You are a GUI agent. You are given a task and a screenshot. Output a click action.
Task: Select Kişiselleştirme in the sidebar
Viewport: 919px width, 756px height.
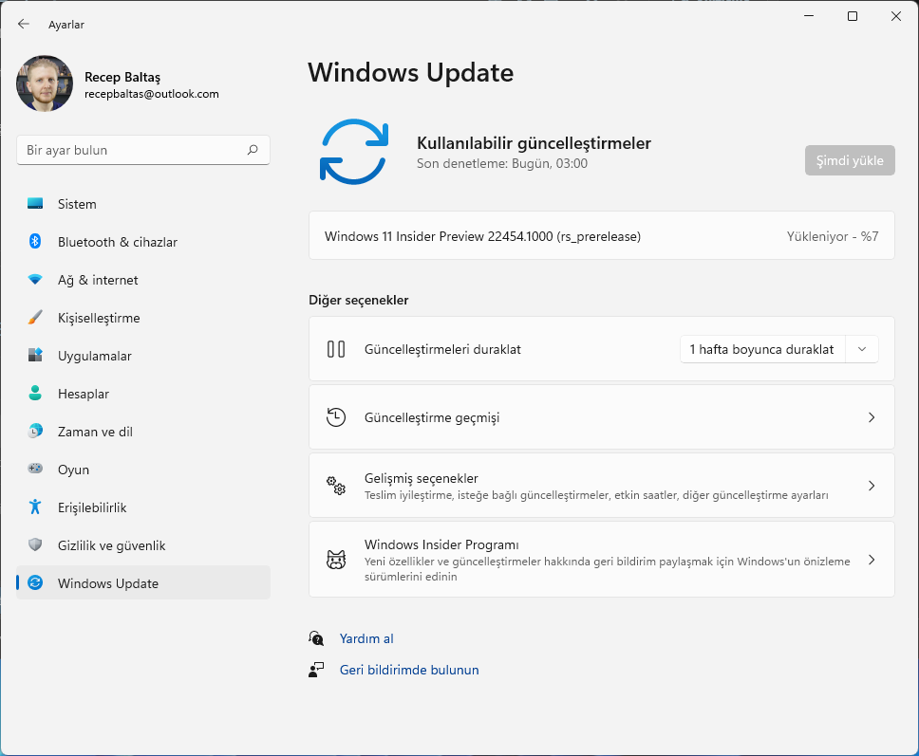pyautogui.click(x=143, y=318)
